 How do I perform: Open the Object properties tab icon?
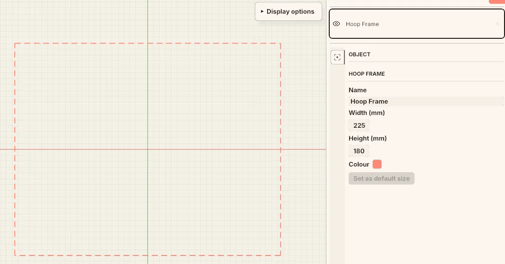tap(337, 57)
